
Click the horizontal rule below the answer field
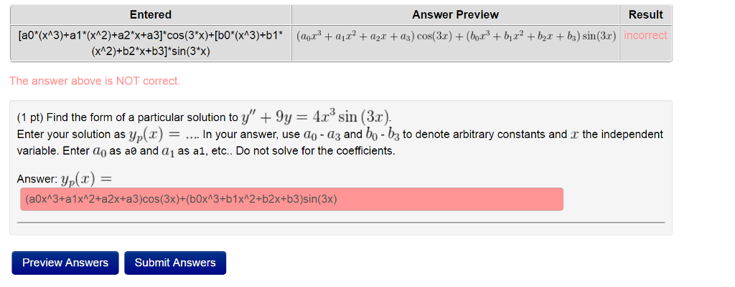click(340, 223)
